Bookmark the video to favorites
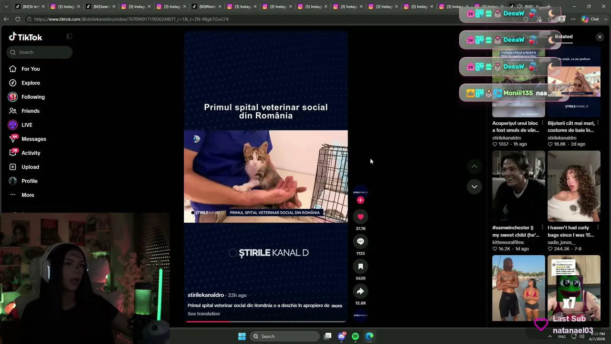This screenshot has height=344, width=611. [360, 267]
